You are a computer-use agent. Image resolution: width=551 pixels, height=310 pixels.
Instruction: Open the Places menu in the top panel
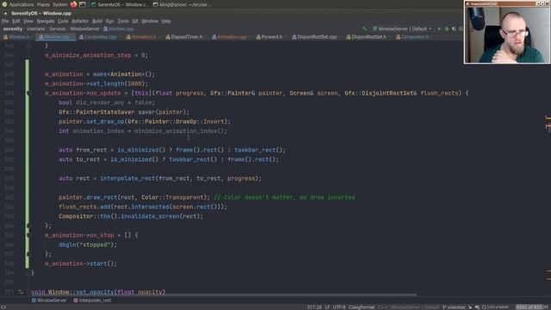[43, 4]
